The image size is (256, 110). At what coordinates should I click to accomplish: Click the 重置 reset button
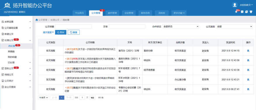[x=74, y=32]
